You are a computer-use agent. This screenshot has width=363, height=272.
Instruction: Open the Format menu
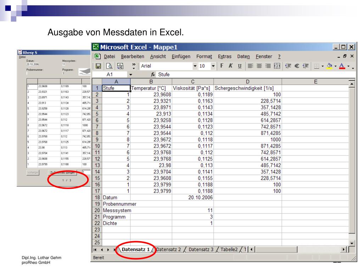pos(204,56)
